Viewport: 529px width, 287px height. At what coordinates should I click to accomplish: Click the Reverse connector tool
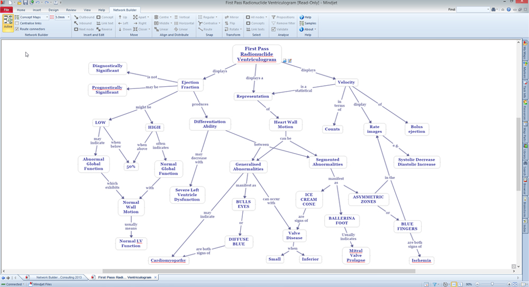click(x=104, y=29)
